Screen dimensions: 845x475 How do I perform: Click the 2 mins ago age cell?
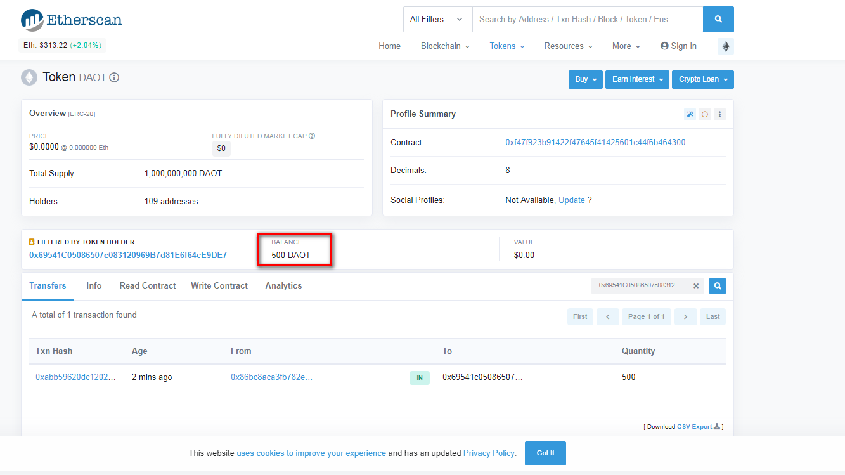(152, 377)
